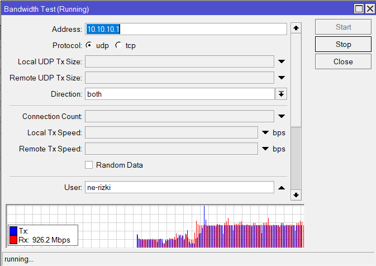The width and height of the screenshot is (376, 266).
Task: Collapse the User field with up arrow
Action: pos(282,188)
